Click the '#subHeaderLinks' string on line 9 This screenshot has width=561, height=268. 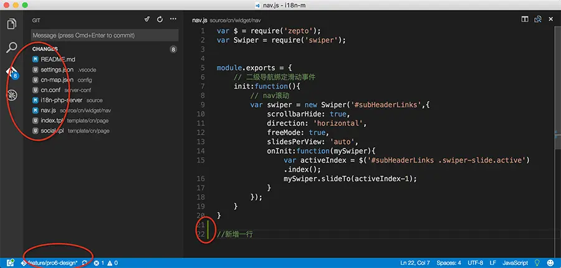(x=385, y=105)
